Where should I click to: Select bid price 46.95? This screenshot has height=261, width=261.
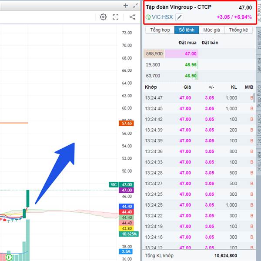click(191, 64)
